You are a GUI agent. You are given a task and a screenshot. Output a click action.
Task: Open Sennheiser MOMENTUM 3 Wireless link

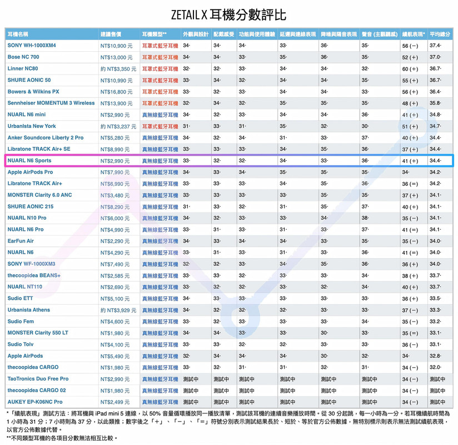(51, 103)
